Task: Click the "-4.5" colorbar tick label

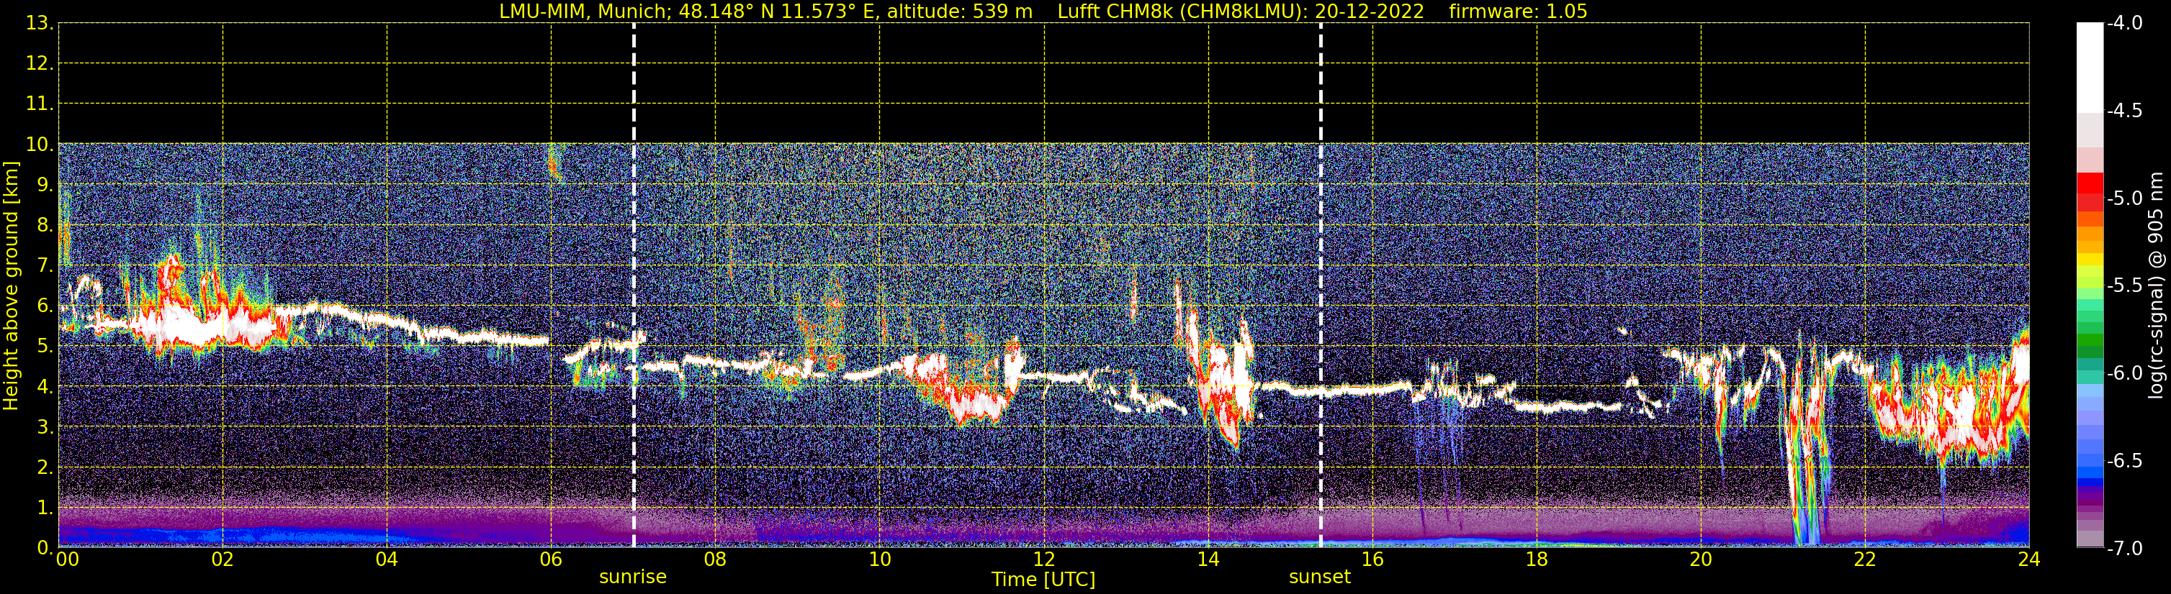Action: click(2125, 111)
